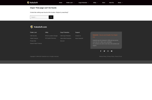This screenshot has width=152, height=100.
Task: Open ExeLock footer link
Action: click(x=62, y=41)
